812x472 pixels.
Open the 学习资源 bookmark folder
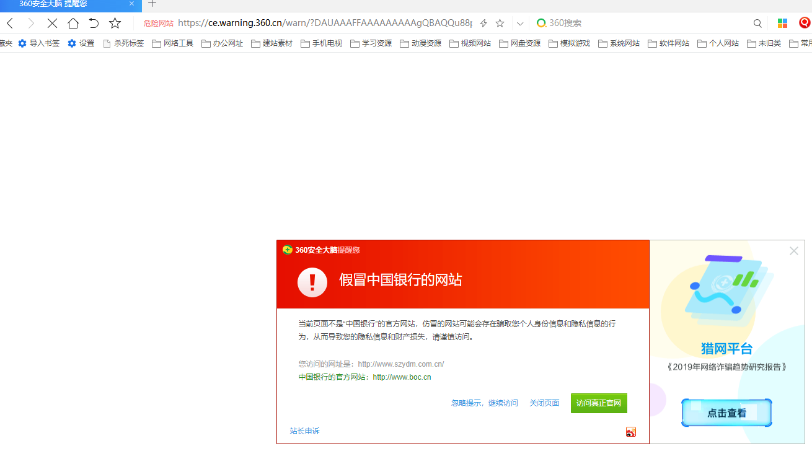(371, 43)
